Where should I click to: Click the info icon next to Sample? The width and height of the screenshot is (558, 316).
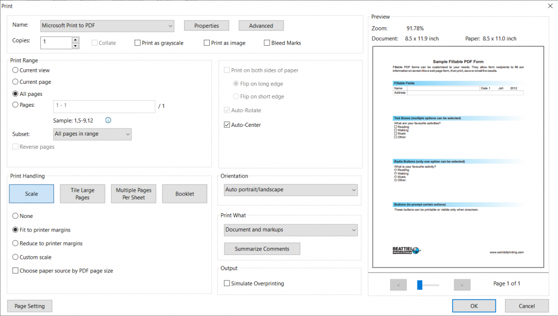tap(108, 120)
